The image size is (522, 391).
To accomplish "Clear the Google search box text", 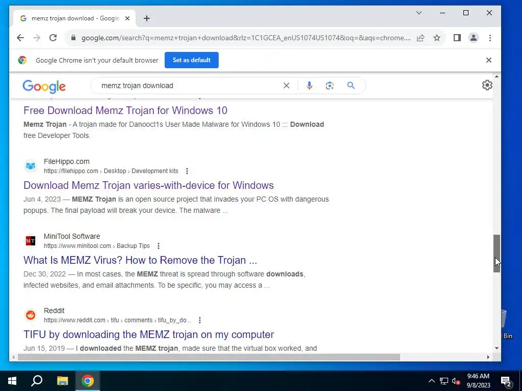I will [286, 86].
